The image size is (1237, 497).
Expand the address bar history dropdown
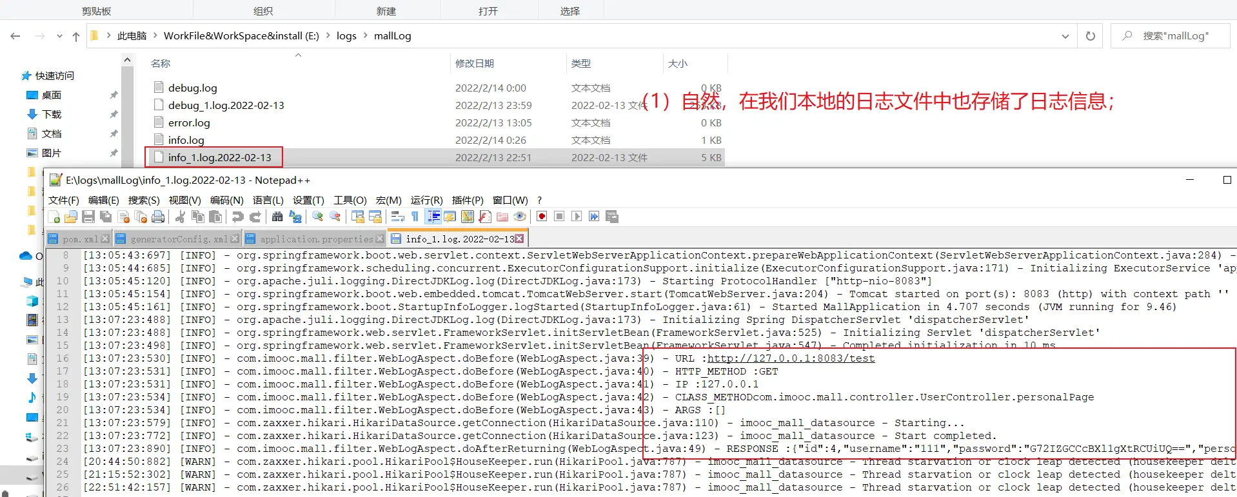[x=1065, y=36]
